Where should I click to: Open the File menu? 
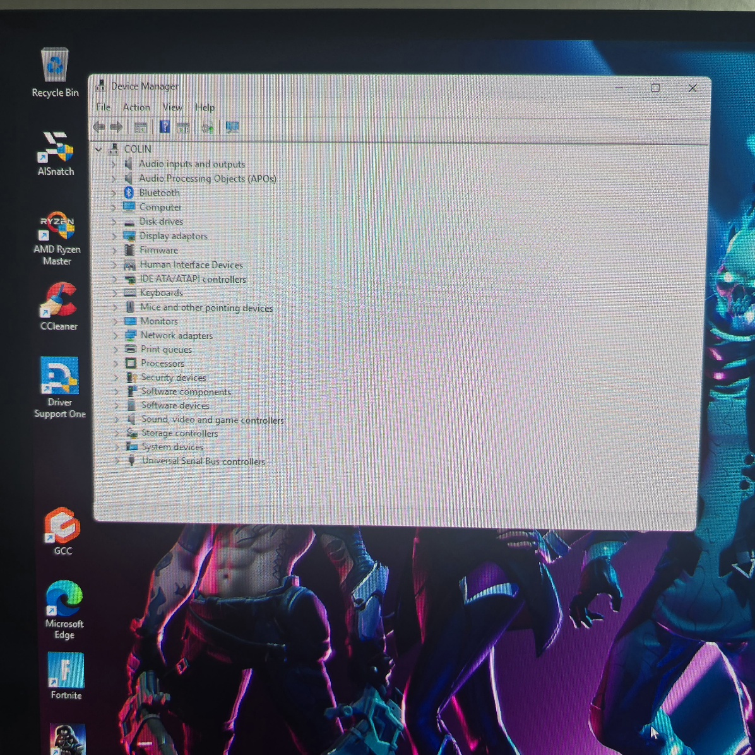coord(104,107)
